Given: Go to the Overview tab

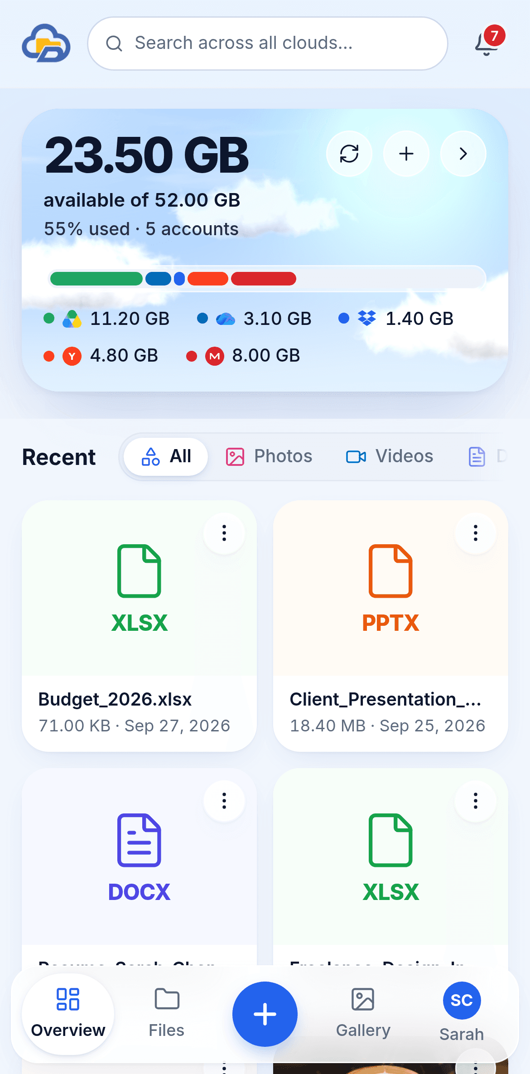Looking at the screenshot, I should click(x=68, y=1014).
